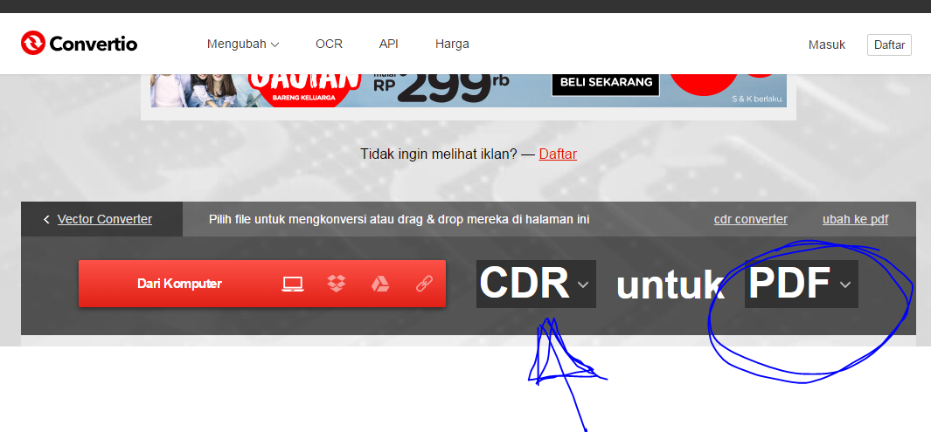Choose file from Google Drive icon

[380, 284]
